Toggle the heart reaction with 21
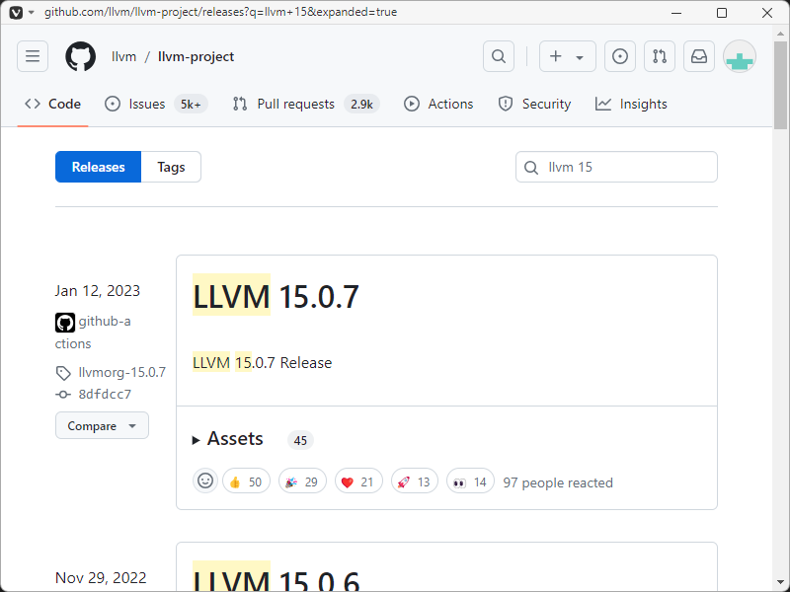The image size is (790, 592). (x=358, y=481)
